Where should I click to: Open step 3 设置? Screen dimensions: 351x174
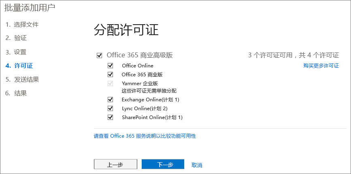coord(16,52)
